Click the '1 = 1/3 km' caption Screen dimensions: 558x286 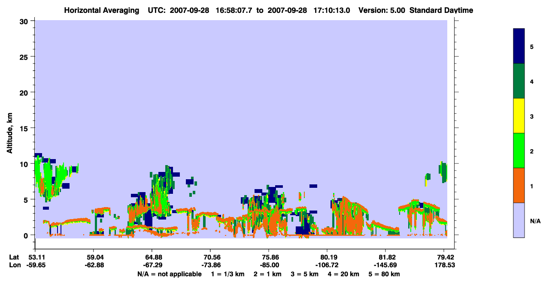click(x=227, y=274)
